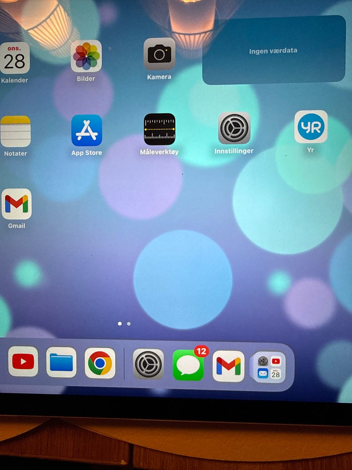The height and width of the screenshot is (470, 352).
Task: Tap the Kalender label text
Action: coord(14,80)
